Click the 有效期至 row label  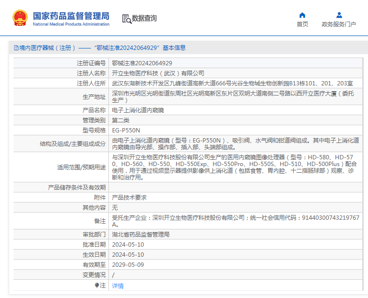94,265
